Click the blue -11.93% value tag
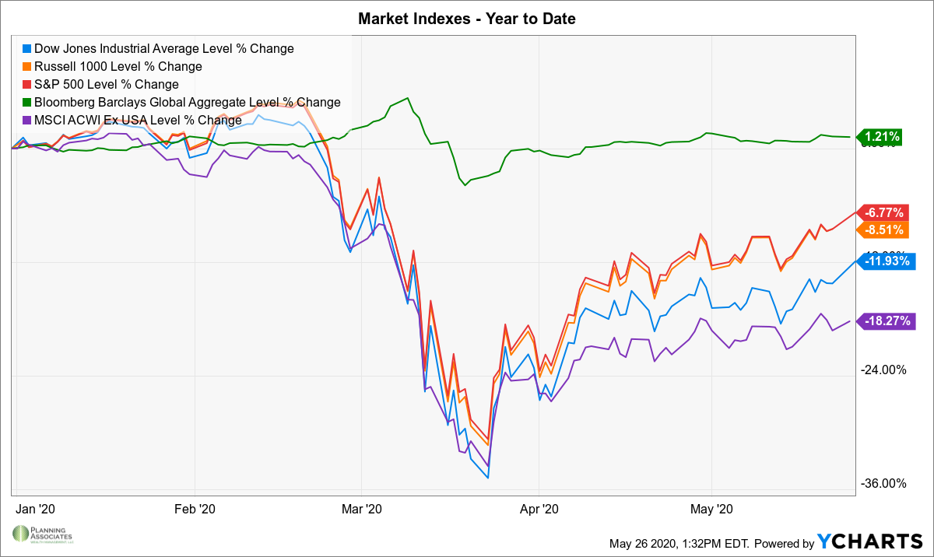 [885, 261]
